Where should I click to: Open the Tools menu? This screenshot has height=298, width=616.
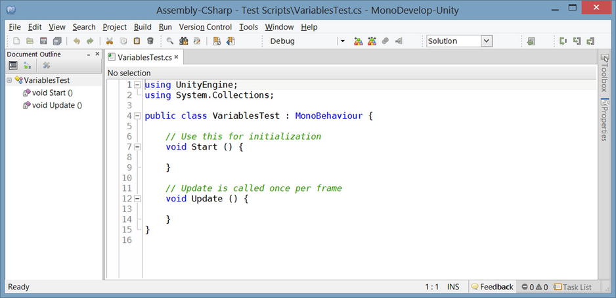pos(249,27)
